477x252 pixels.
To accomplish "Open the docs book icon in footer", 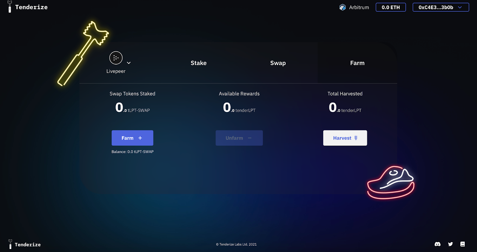I will [x=463, y=244].
